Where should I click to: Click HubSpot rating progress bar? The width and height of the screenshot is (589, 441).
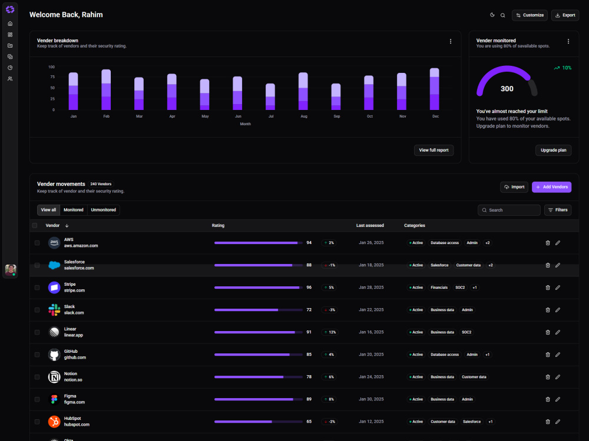tap(259, 422)
